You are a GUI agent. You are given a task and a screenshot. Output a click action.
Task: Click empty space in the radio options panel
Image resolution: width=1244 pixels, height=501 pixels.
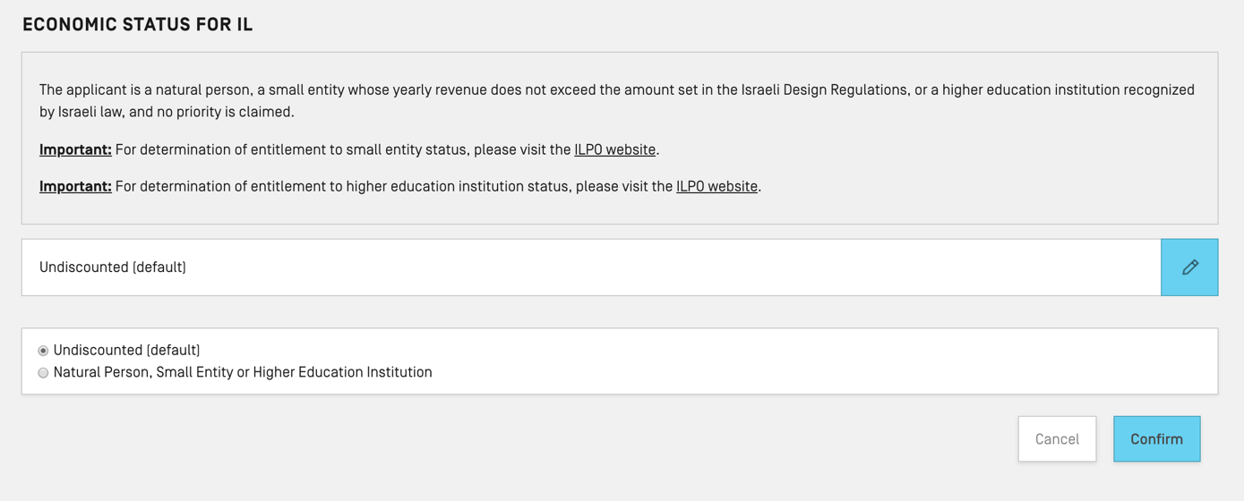pyautogui.click(x=806, y=361)
